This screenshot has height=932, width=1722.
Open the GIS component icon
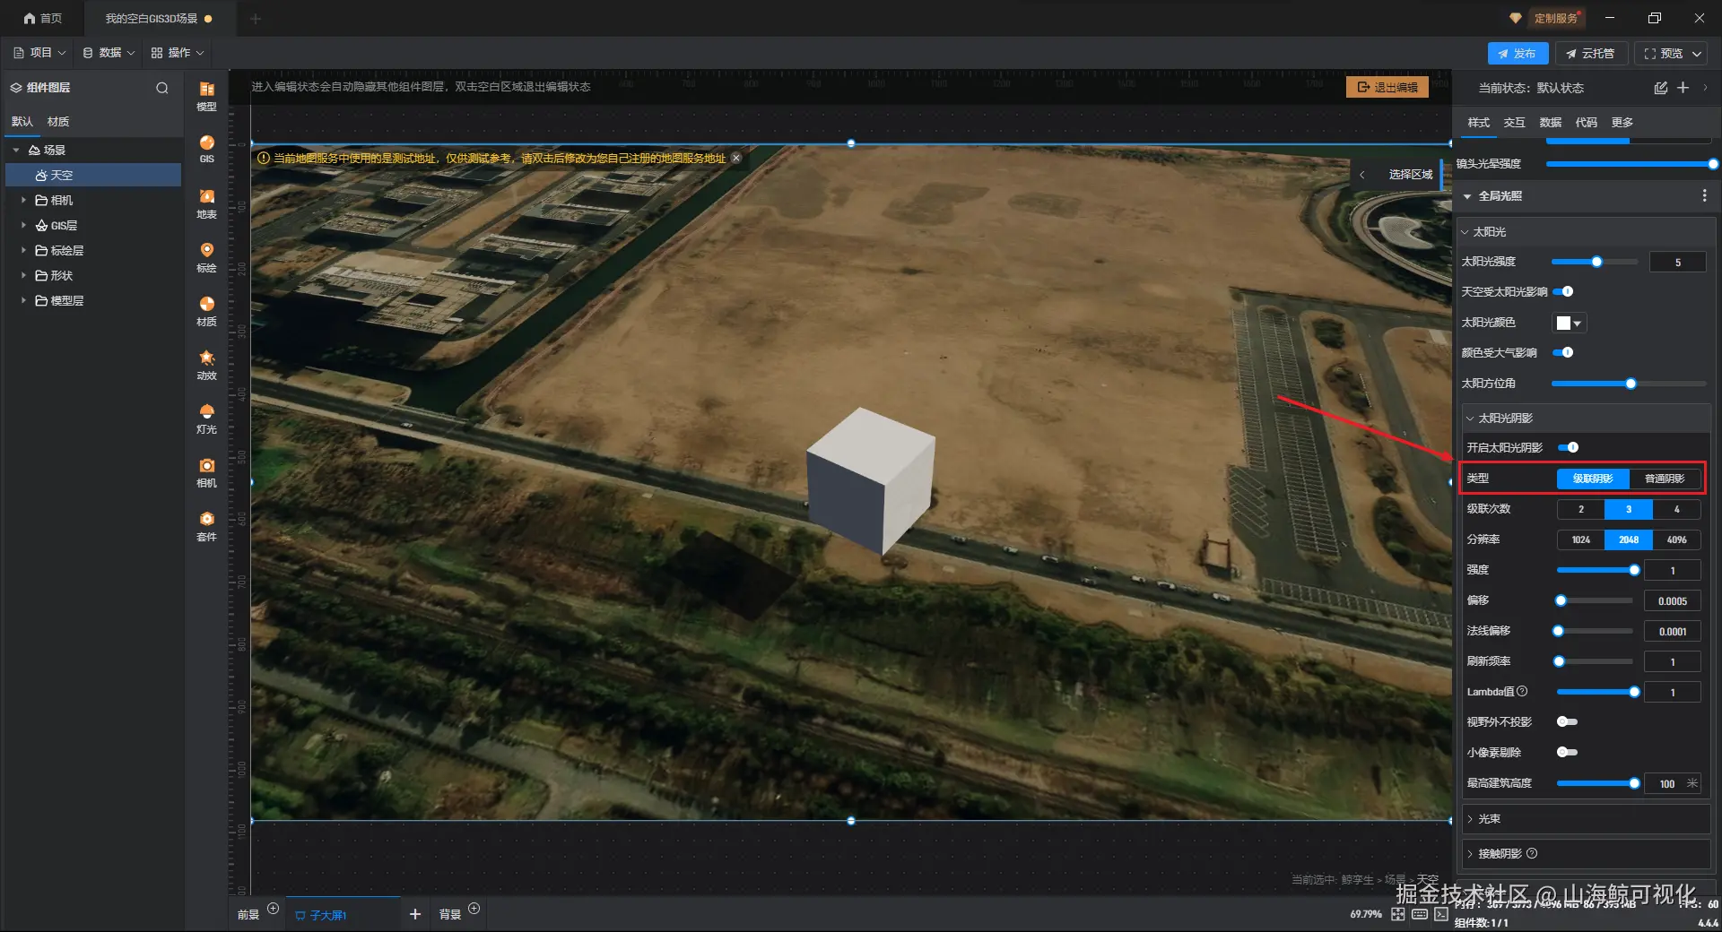(206, 149)
